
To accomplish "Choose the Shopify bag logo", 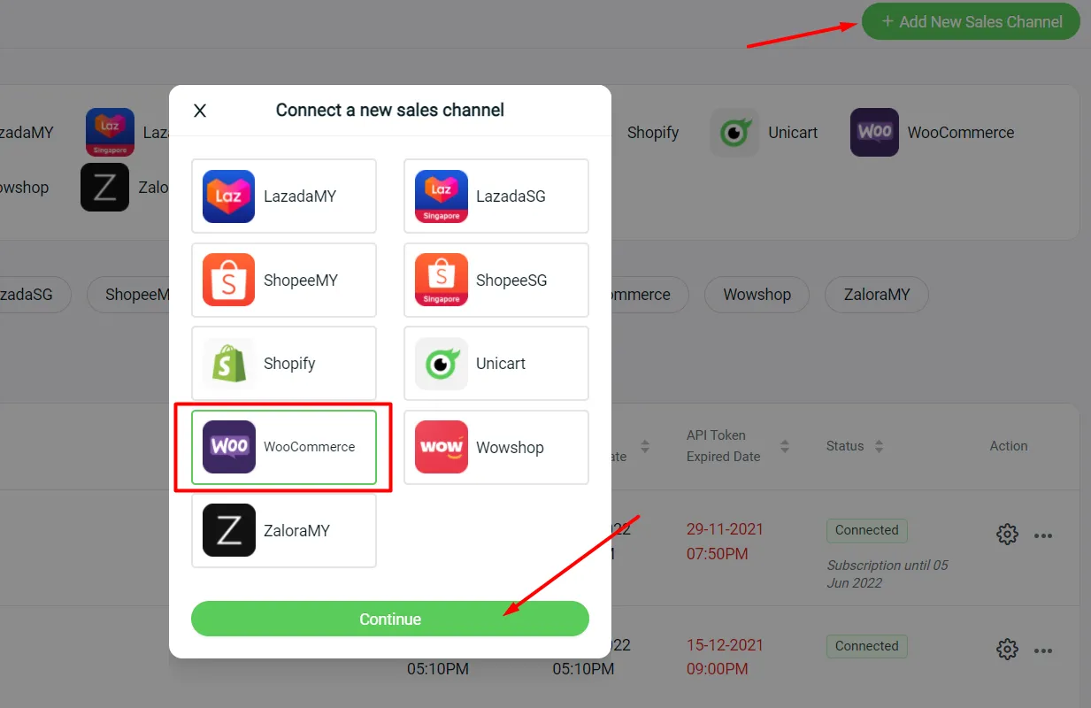I will pyautogui.click(x=229, y=364).
